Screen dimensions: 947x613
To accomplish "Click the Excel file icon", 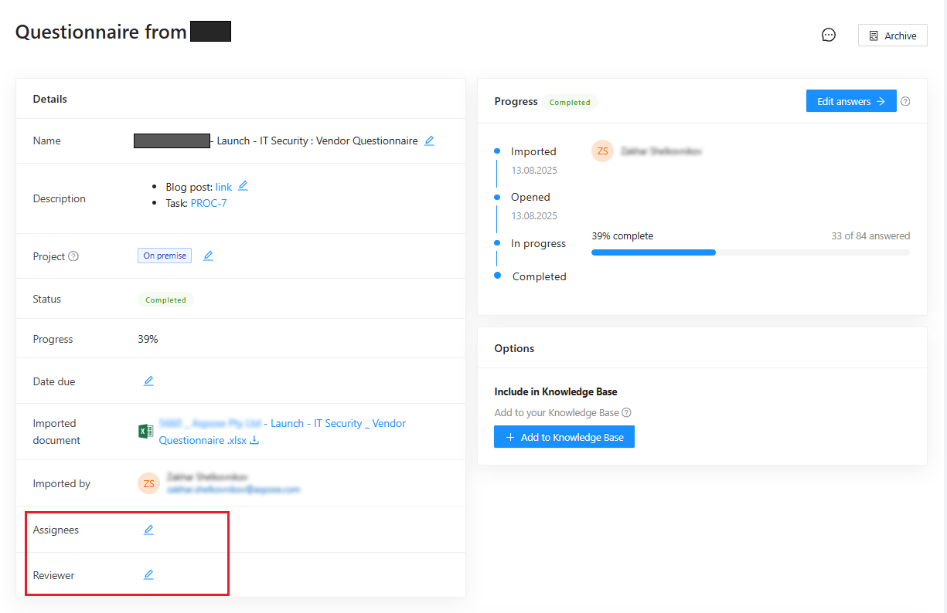I will (145, 431).
